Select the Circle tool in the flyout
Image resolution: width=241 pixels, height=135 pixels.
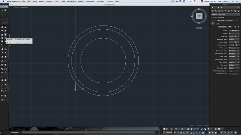click(x=2, y=27)
